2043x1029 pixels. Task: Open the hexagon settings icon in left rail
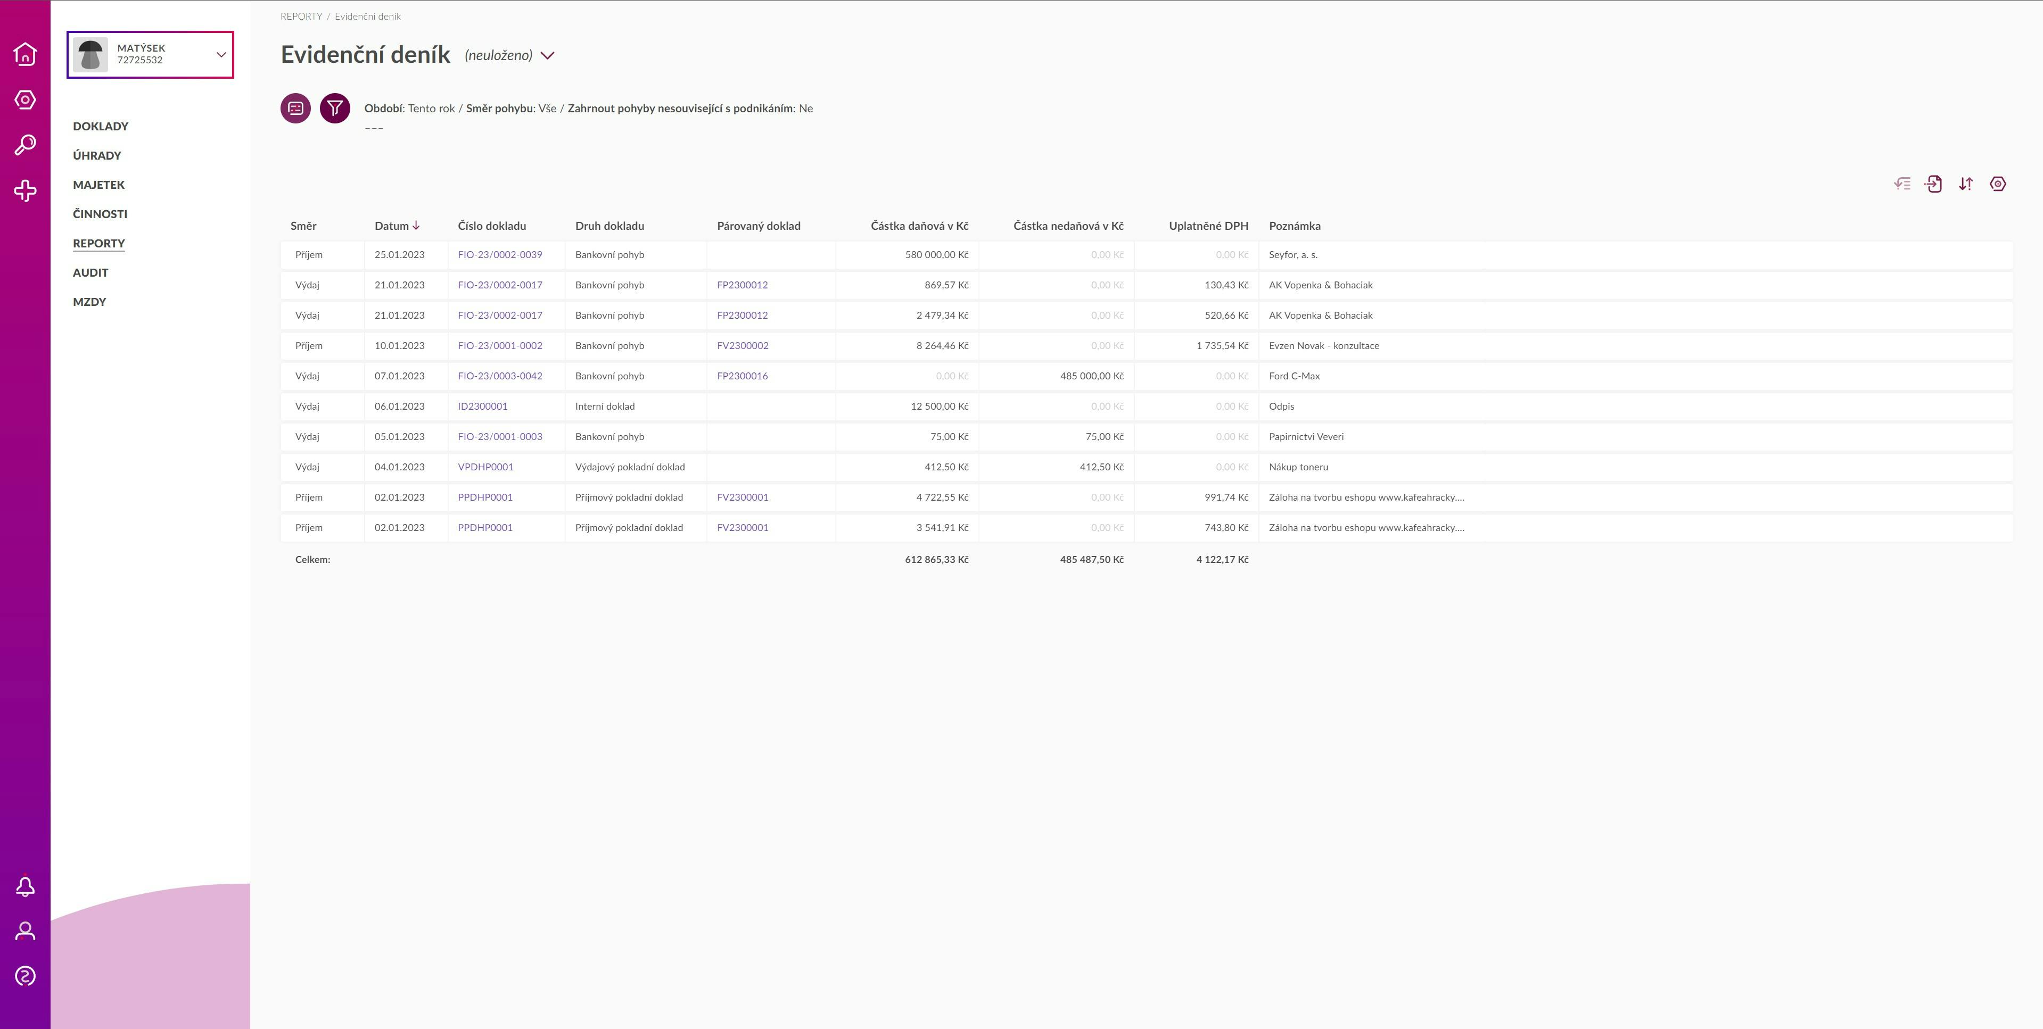tap(26, 100)
